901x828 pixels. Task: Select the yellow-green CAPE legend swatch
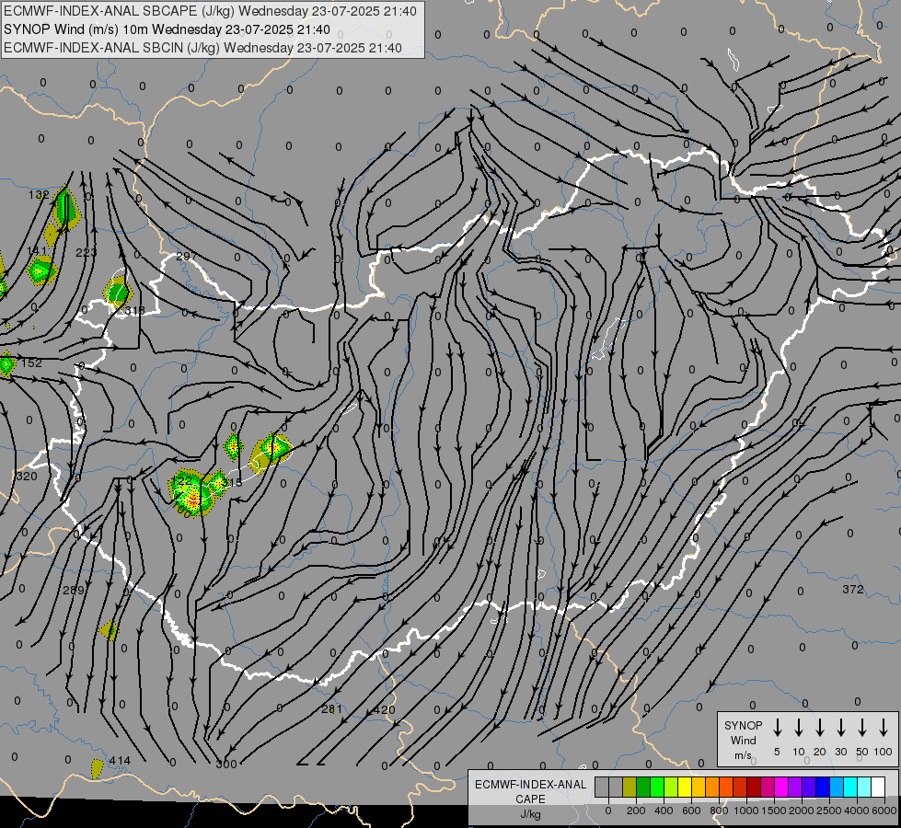click(671, 787)
